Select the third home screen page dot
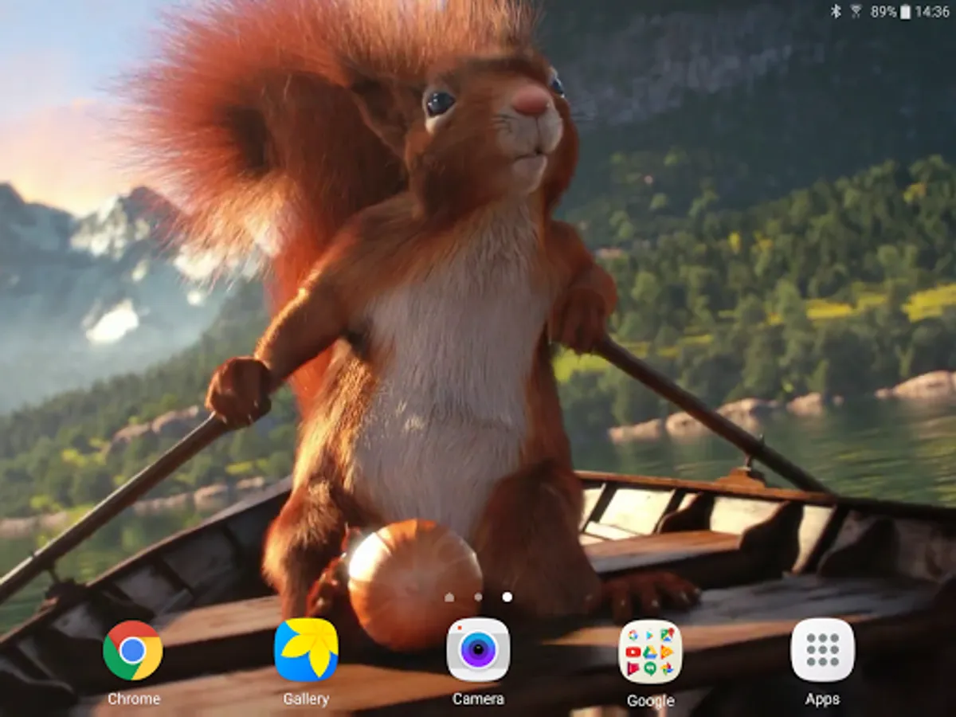 coord(507,597)
